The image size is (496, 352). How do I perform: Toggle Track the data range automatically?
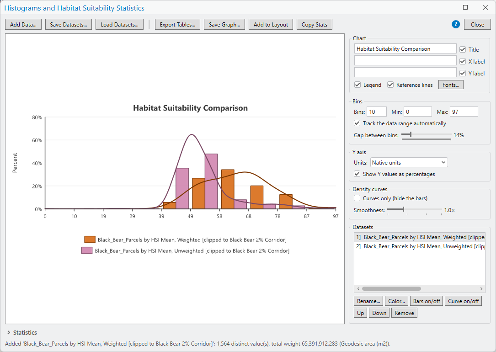357,123
